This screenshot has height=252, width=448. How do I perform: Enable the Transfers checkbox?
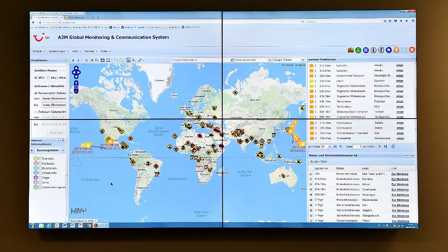40,158
